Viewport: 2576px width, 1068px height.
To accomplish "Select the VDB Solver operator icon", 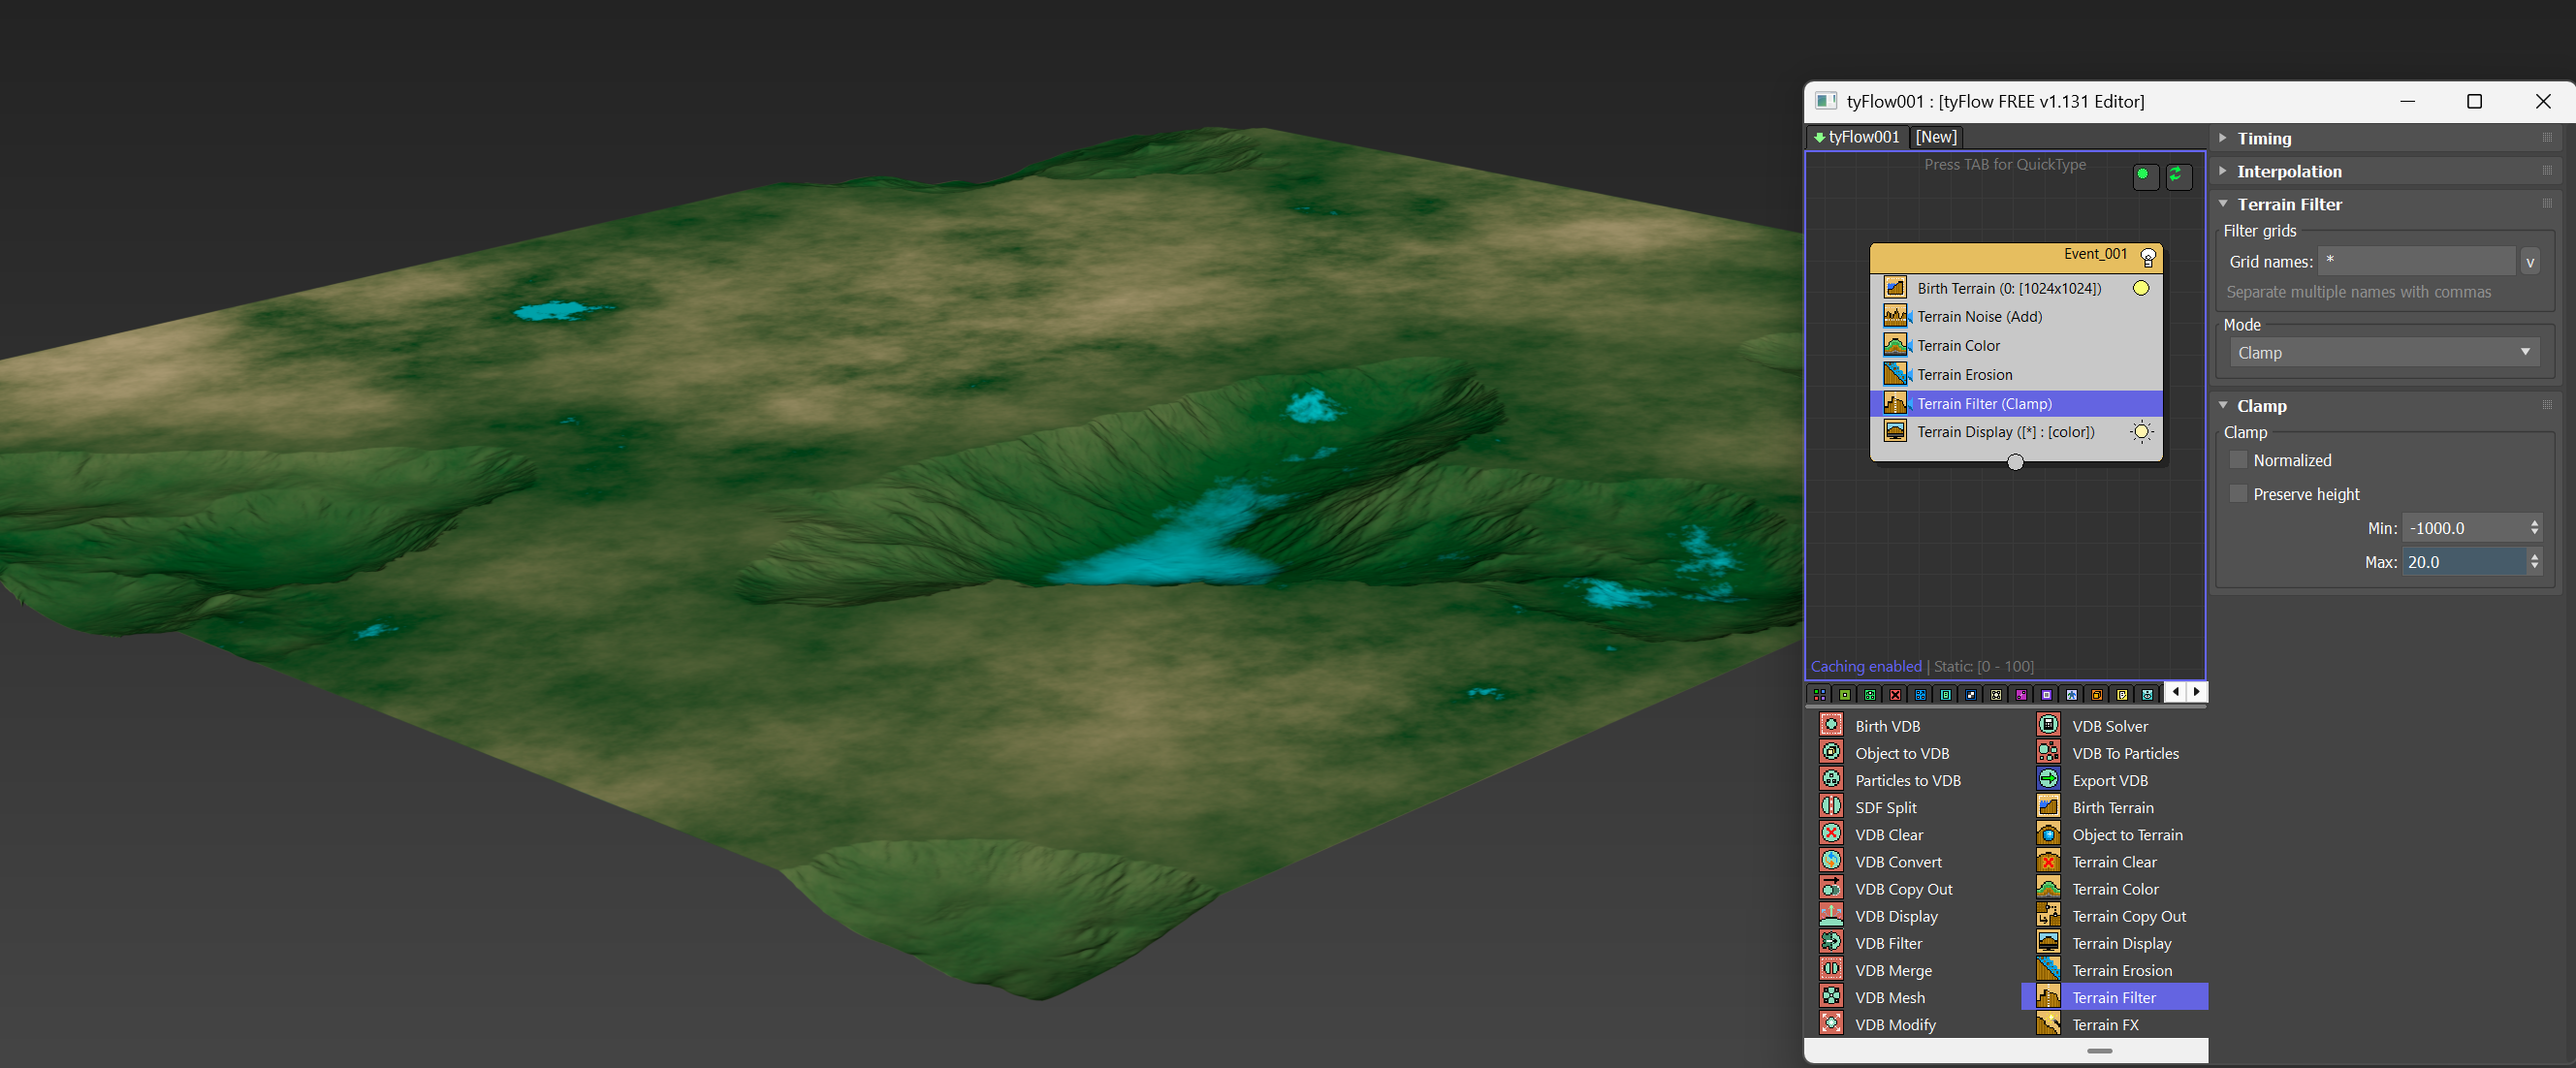I will tap(2048, 725).
